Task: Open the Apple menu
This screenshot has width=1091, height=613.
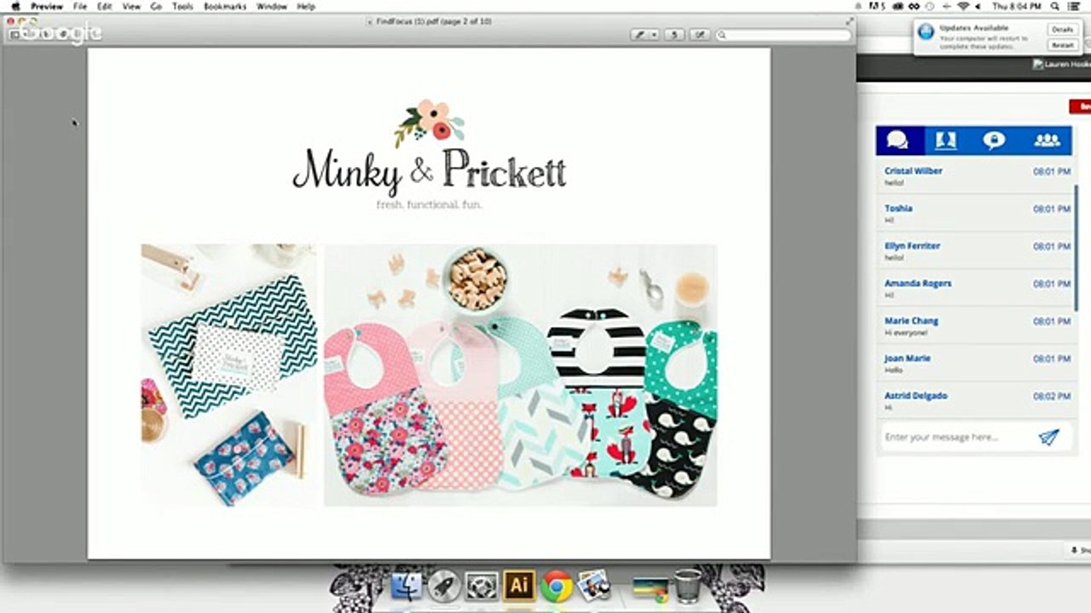Action: click(x=15, y=6)
